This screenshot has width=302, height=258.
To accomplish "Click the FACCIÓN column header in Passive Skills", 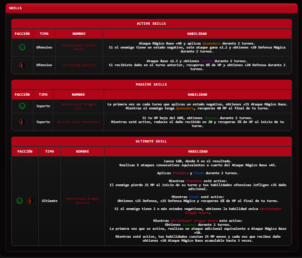I will coord(22,95).
